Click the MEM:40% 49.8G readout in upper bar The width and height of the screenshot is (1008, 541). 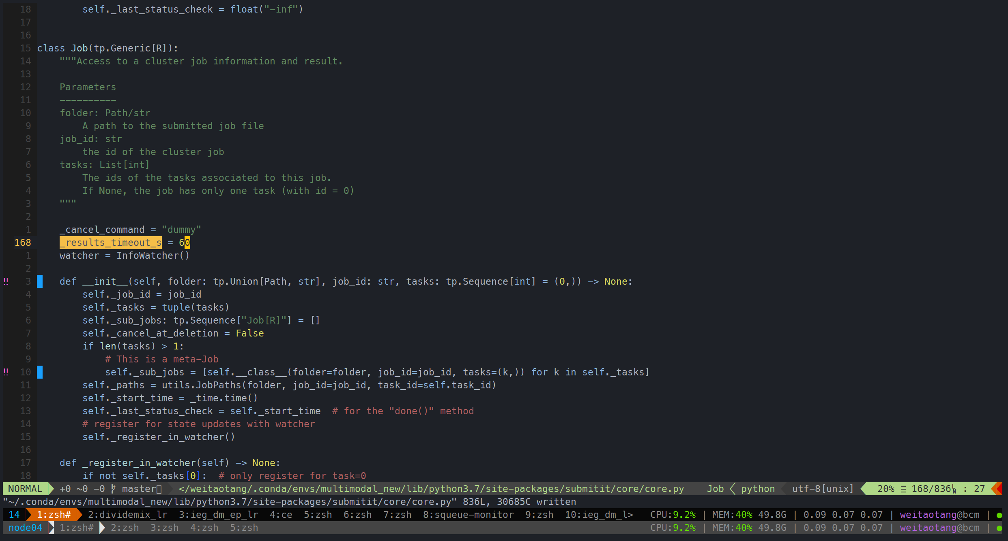pos(749,515)
